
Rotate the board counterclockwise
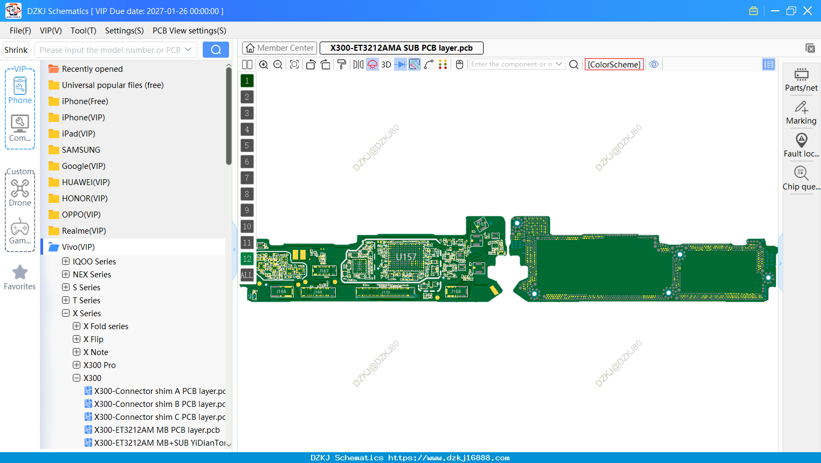(311, 64)
